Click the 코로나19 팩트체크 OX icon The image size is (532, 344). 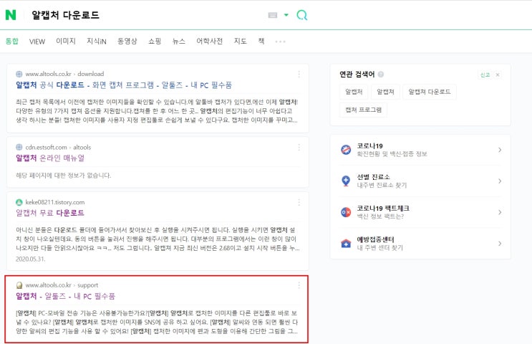(346, 212)
